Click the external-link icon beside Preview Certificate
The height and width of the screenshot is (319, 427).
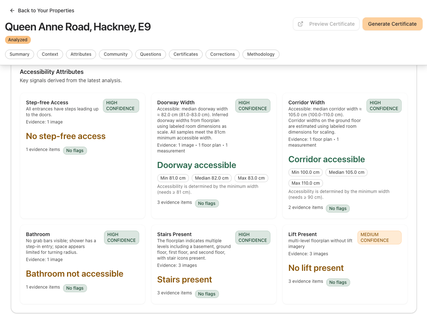[x=300, y=24]
